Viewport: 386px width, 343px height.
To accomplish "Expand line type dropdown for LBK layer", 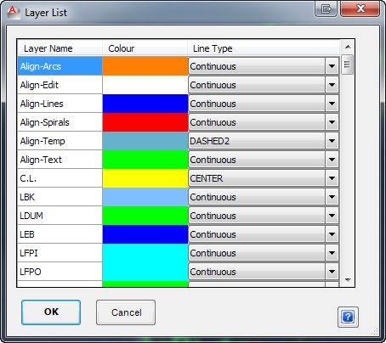I will [x=332, y=197].
